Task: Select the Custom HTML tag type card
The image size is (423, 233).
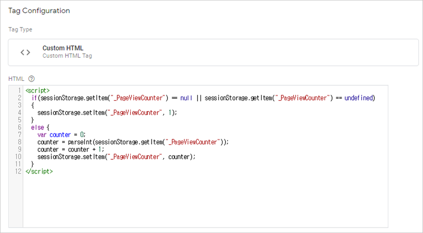Action: (x=213, y=52)
